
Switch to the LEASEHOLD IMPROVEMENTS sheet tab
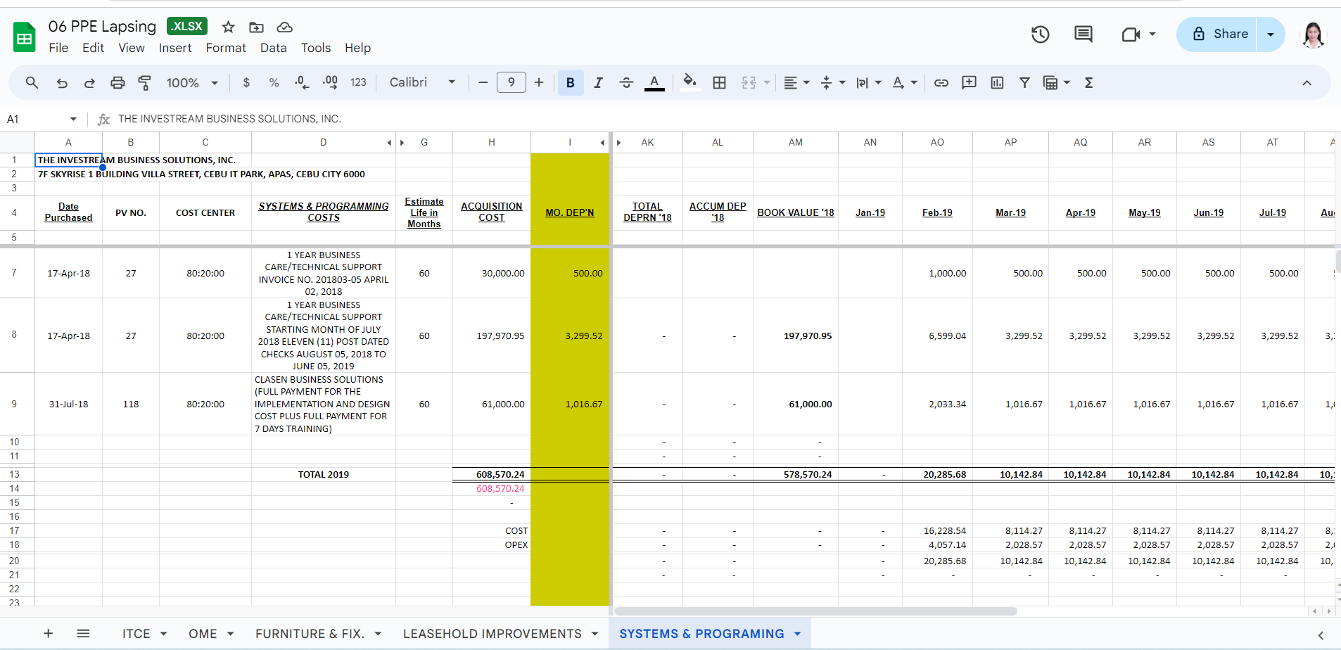coord(492,634)
